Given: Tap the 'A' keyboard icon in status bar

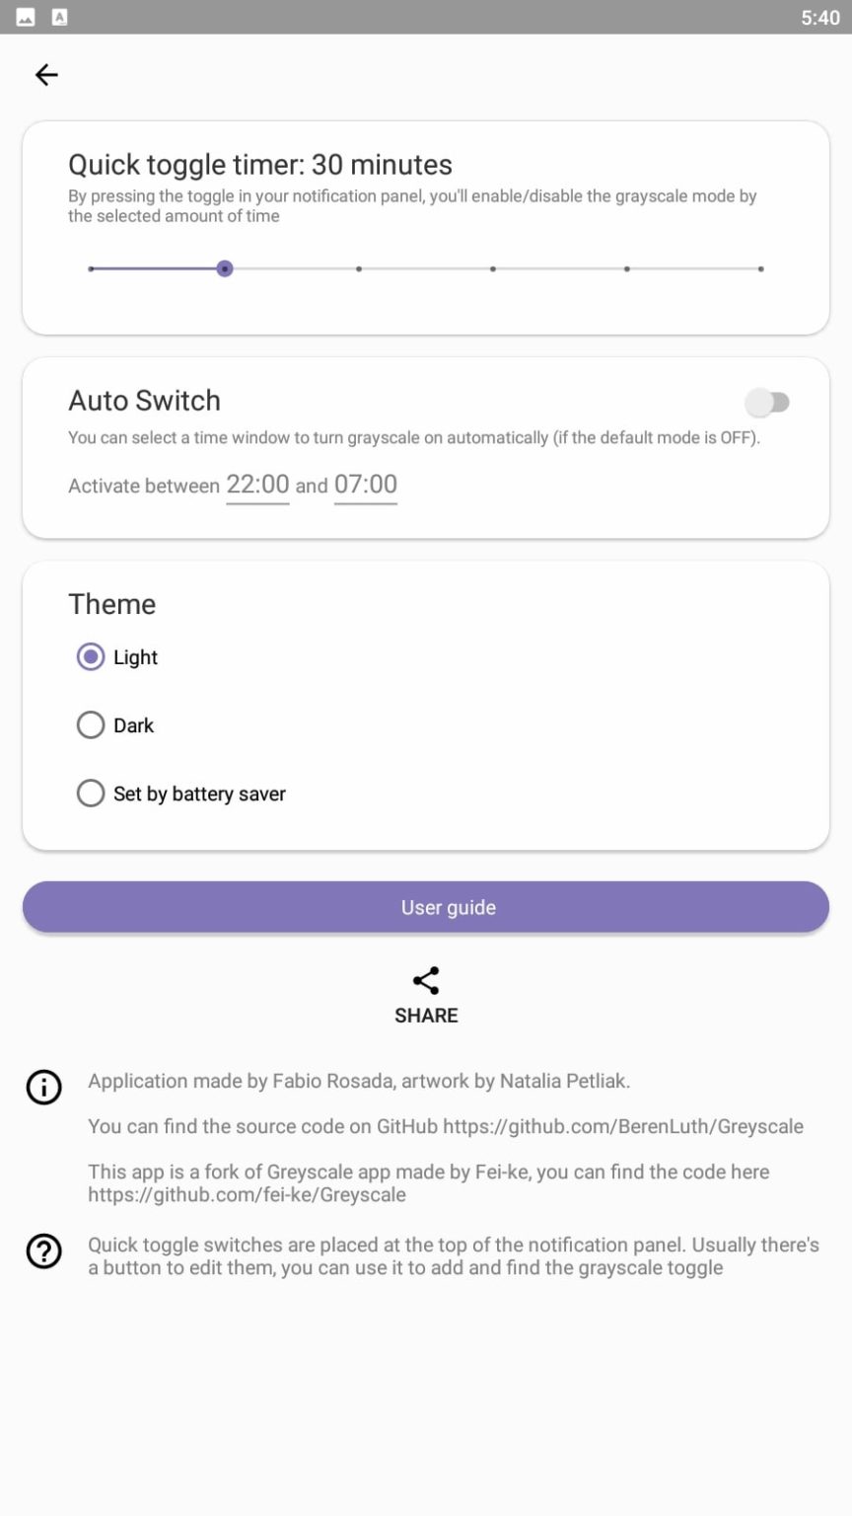Looking at the screenshot, I should [59, 18].
